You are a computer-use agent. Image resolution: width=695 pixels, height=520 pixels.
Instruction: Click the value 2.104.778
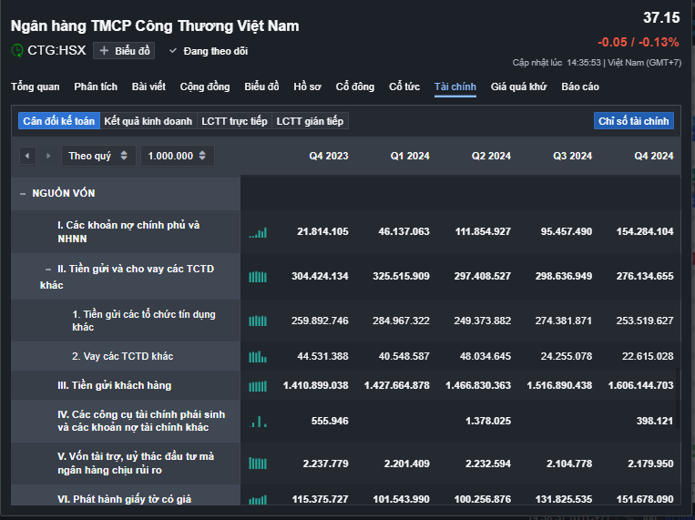click(x=569, y=464)
